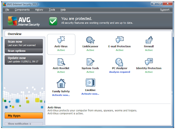The image size is (175, 129).
Task: Open the Family Safety house icon
Action: click(61, 83)
